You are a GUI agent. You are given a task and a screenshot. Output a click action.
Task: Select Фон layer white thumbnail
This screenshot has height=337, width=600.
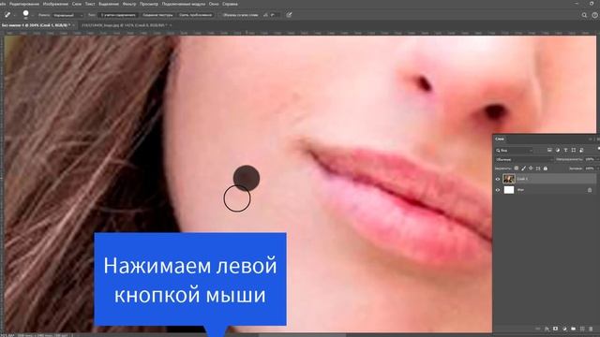(x=508, y=190)
